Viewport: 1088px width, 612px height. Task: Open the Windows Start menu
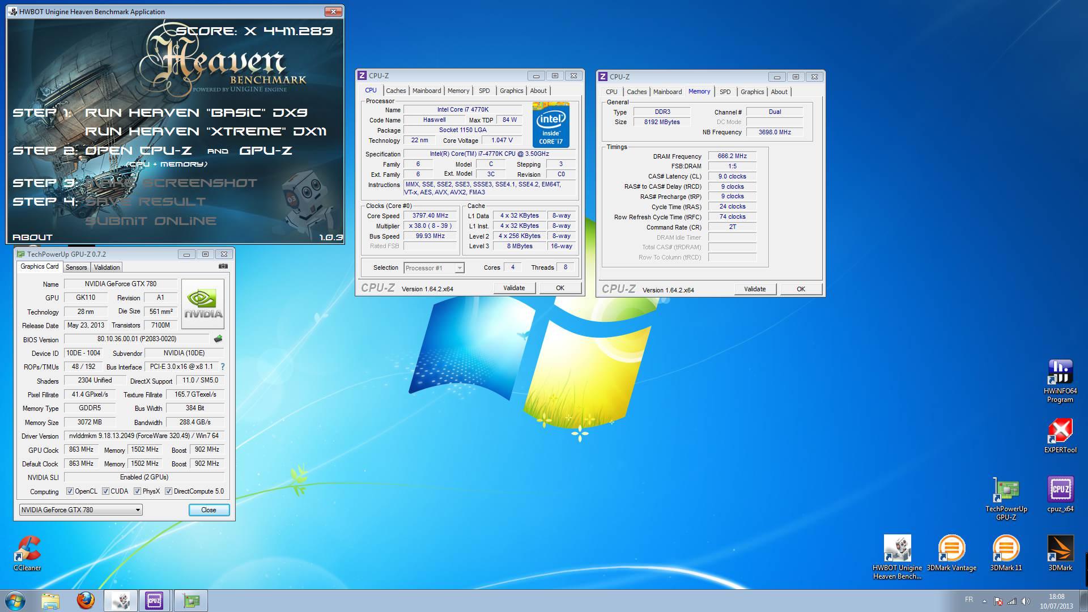tap(15, 601)
